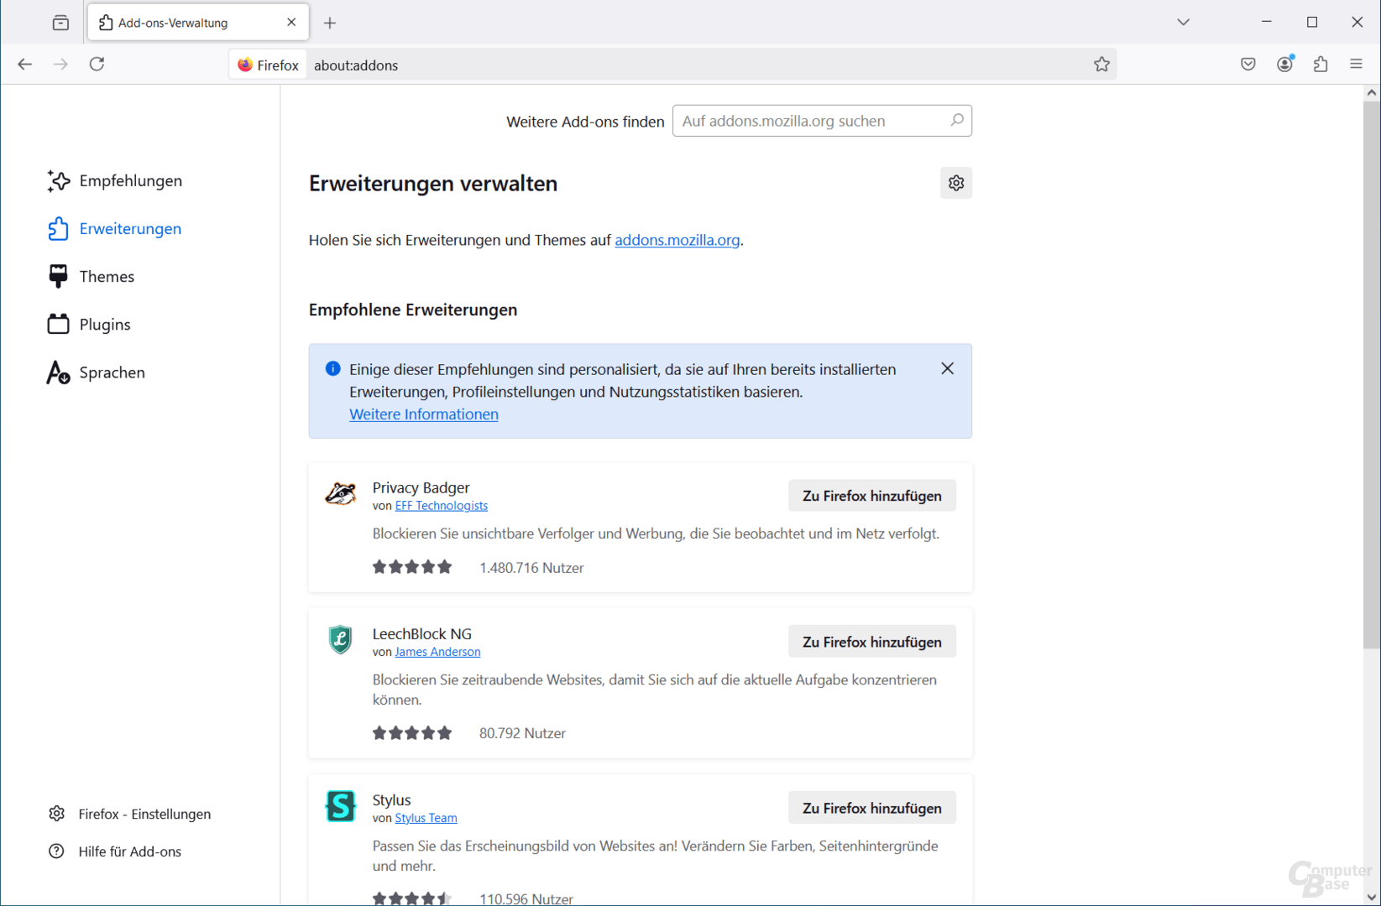Click the forward navigation arrow

(x=60, y=65)
